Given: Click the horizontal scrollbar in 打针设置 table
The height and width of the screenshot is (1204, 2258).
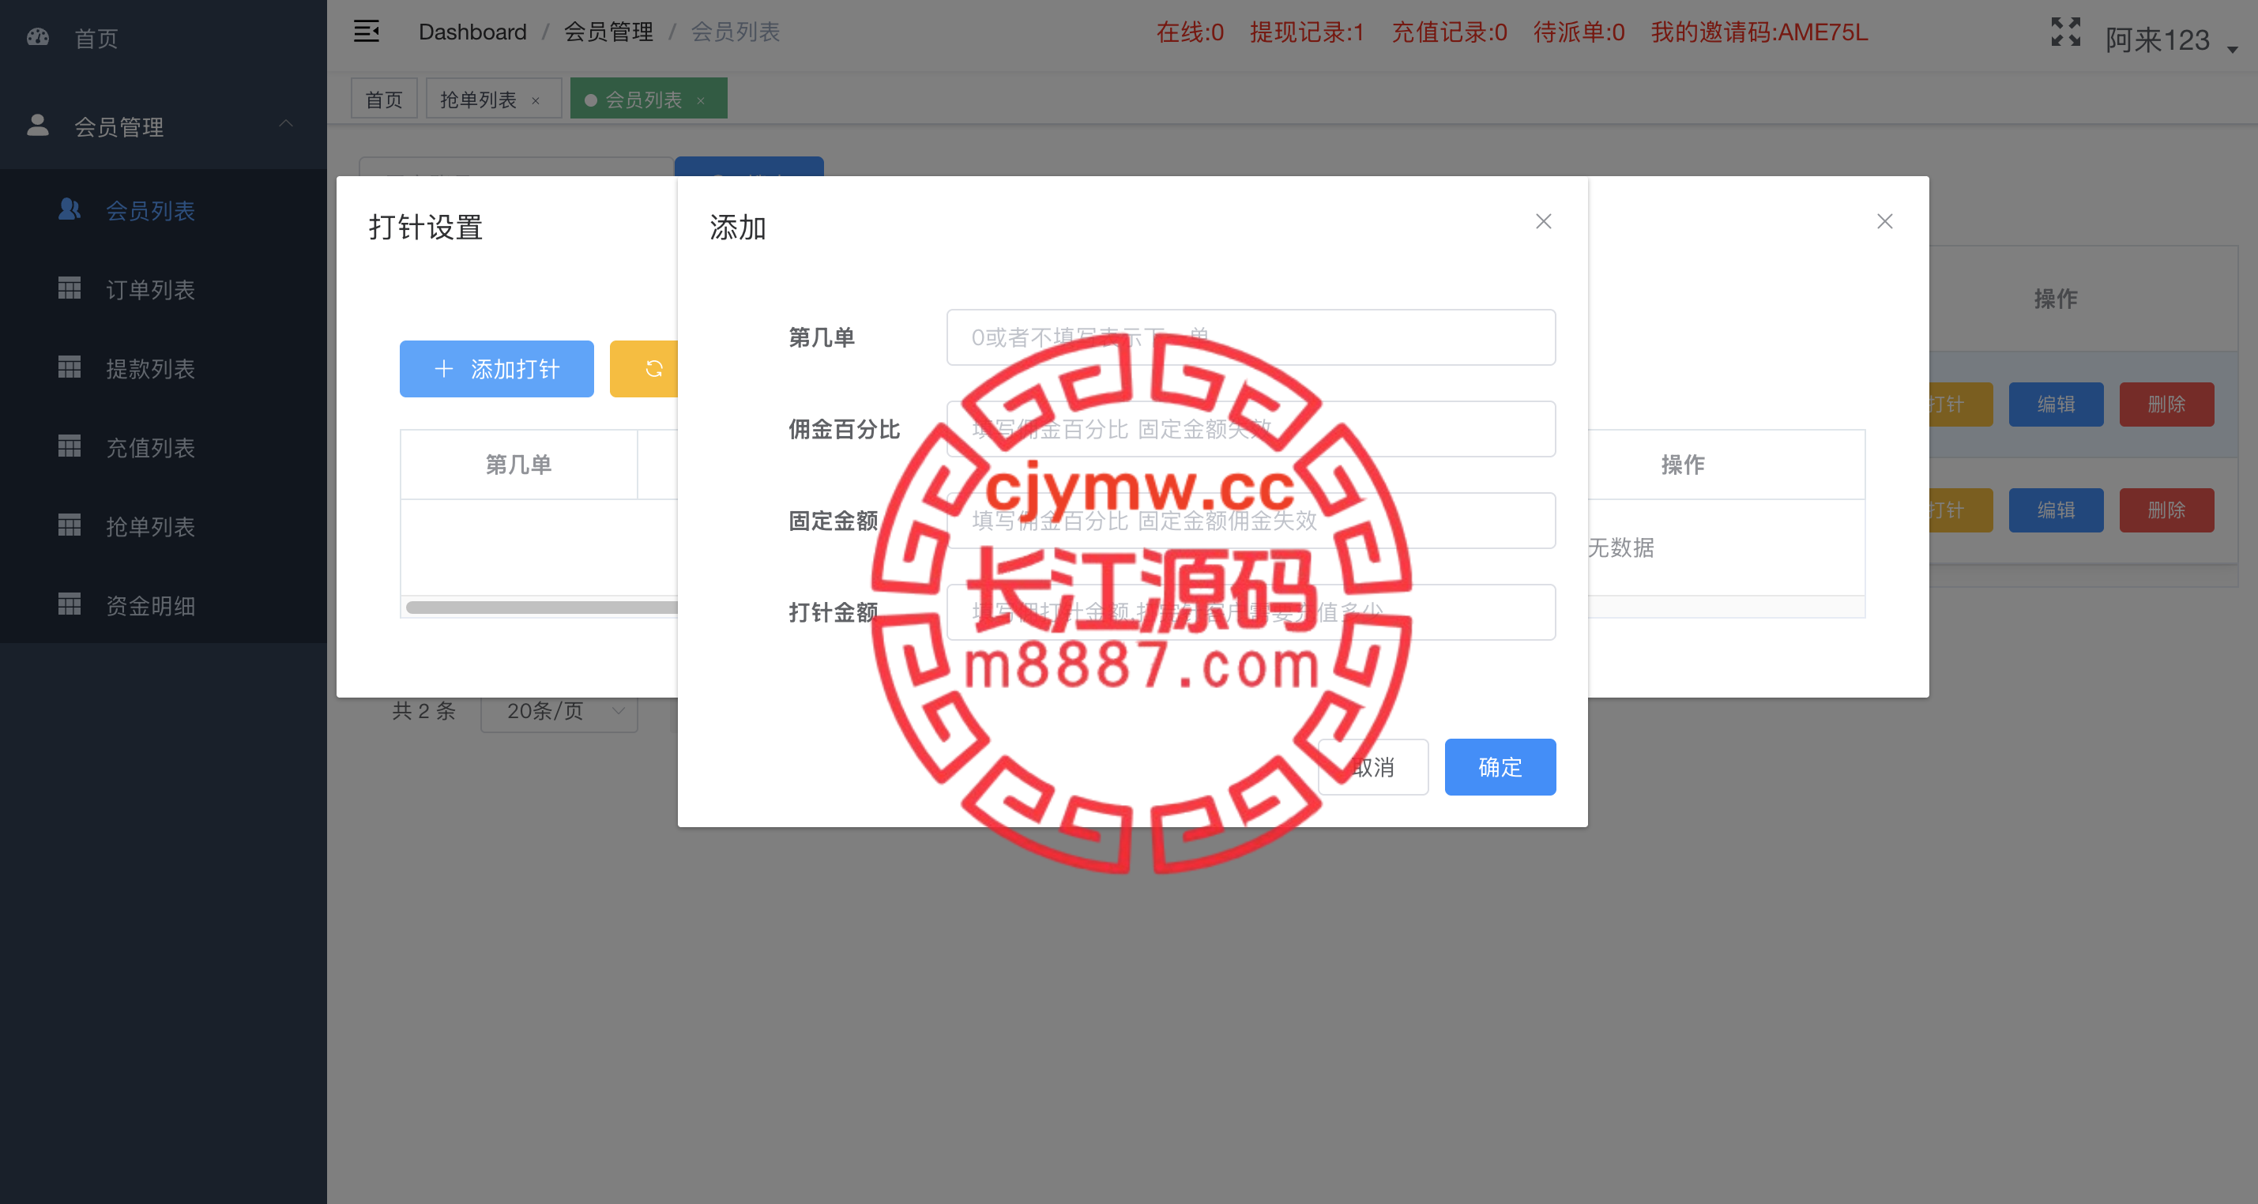Looking at the screenshot, I should coord(542,608).
